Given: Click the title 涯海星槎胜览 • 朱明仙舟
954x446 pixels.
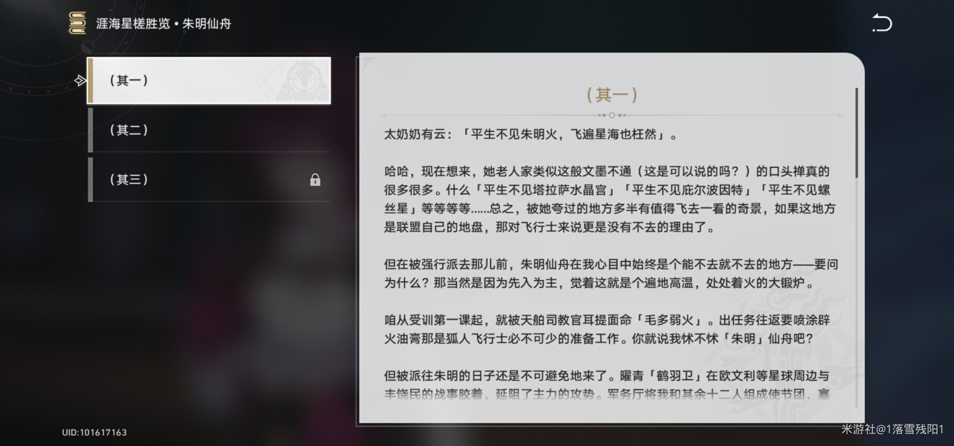Looking at the screenshot, I should point(164,24).
